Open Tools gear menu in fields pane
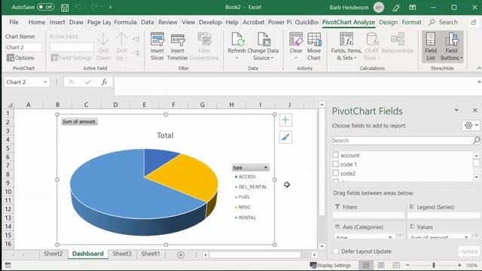Image resolution: width=482 pixels, height=271 pixels. pos(471,126)
